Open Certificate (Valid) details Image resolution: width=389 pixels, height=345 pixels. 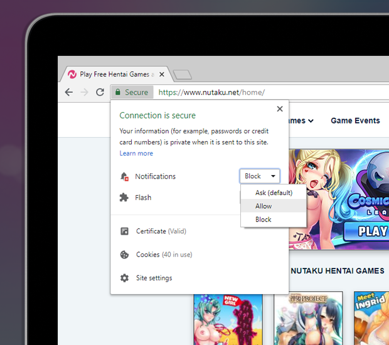point(161,231)
